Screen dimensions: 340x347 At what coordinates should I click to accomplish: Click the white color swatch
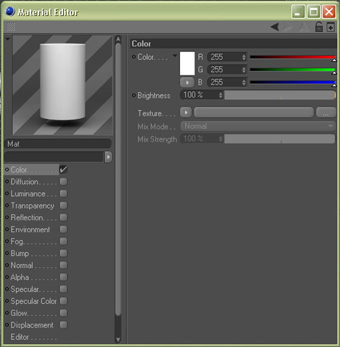[x=187, y=63]
